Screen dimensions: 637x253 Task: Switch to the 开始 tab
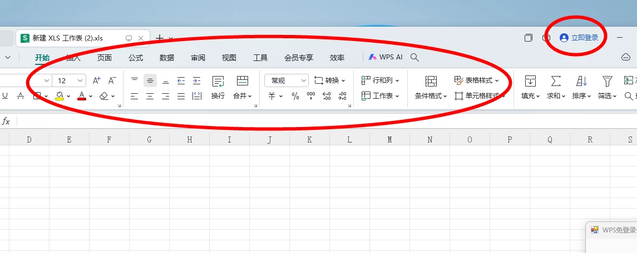tap(42, 58)
